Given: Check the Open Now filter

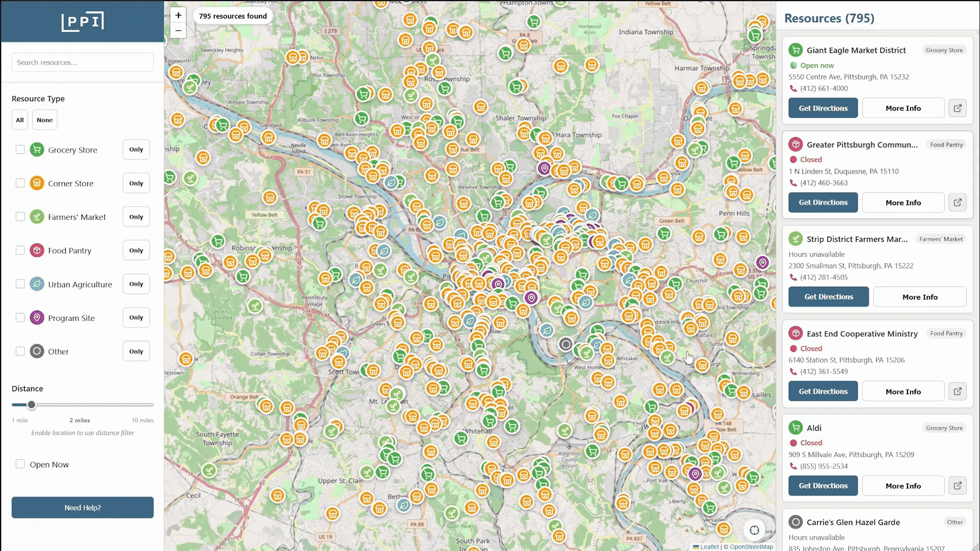Looking at the screenshot, I should point(20,464).
